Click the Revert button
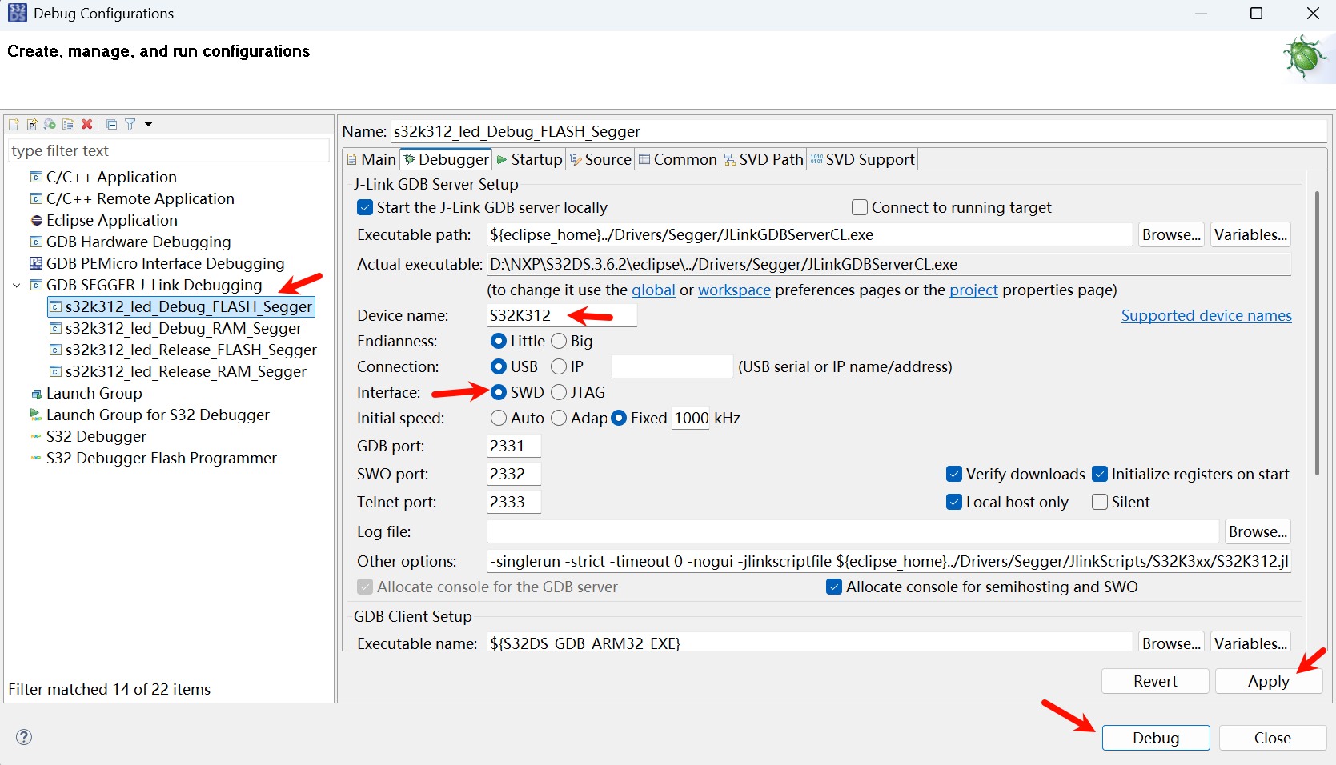The height and width of the screenshot is (765, 1336). [x=1155, y=681]
